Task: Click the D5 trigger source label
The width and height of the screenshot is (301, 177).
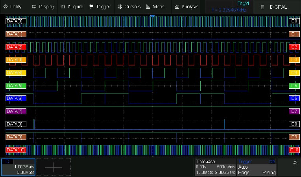Action: click(x=272, y=162)
